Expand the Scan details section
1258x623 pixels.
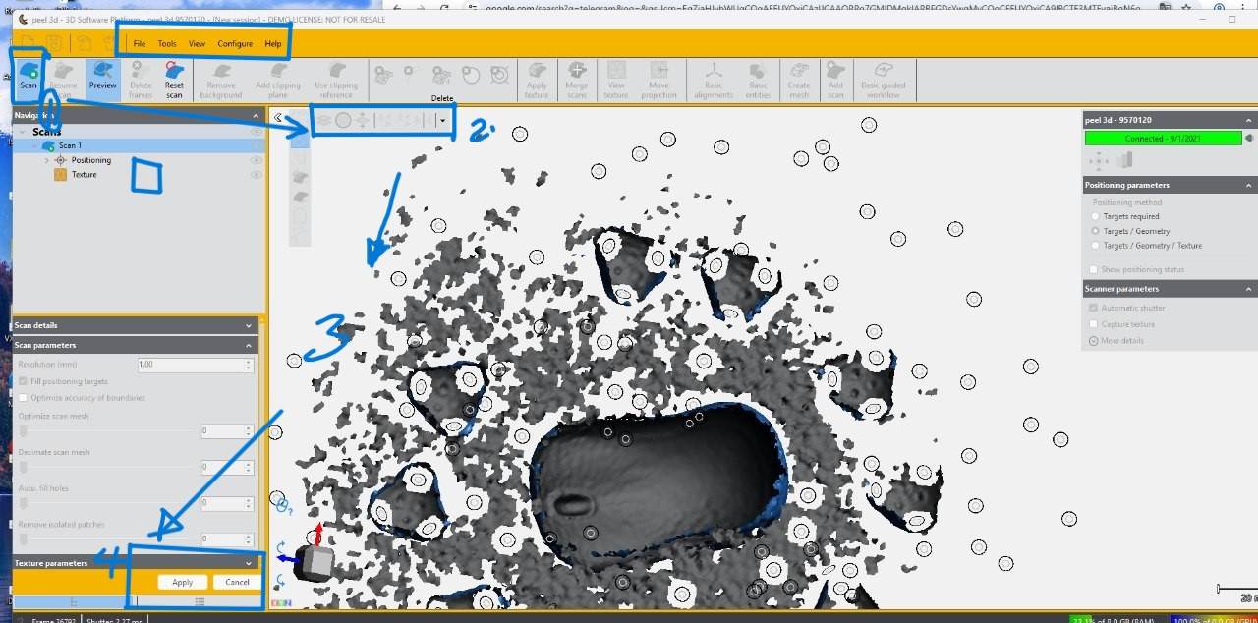(250, 325)
